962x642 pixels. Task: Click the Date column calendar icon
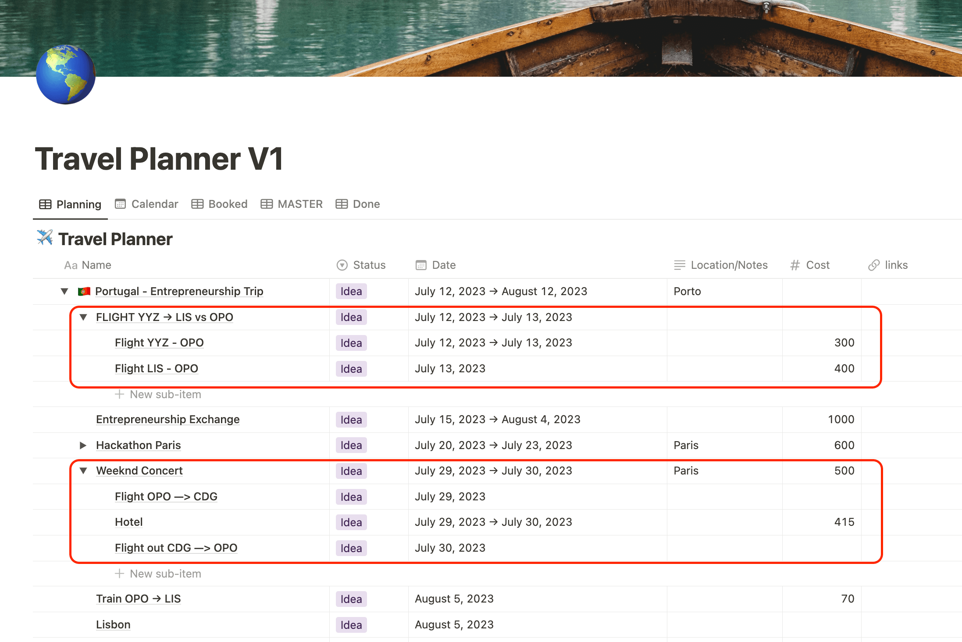421,265
